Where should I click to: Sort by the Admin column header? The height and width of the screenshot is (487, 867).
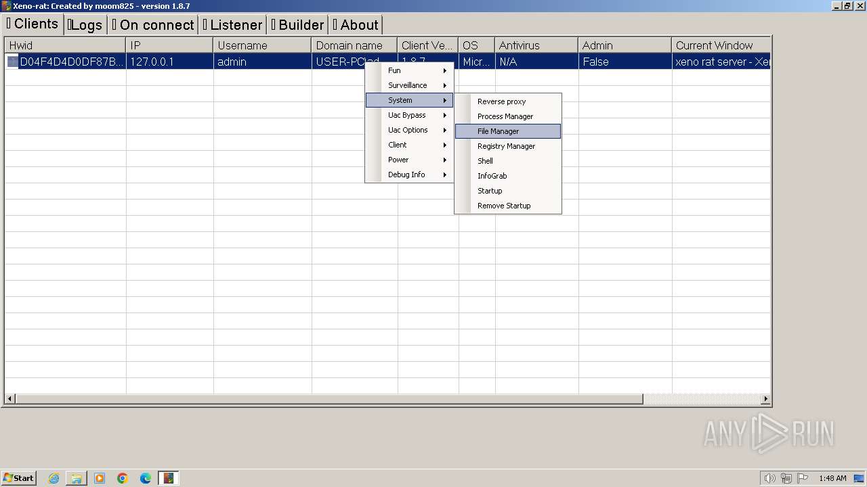(x=625, y=45)
